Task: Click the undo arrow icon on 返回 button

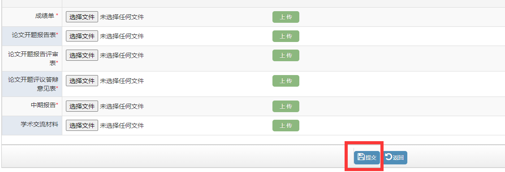Action: (389, 157)
